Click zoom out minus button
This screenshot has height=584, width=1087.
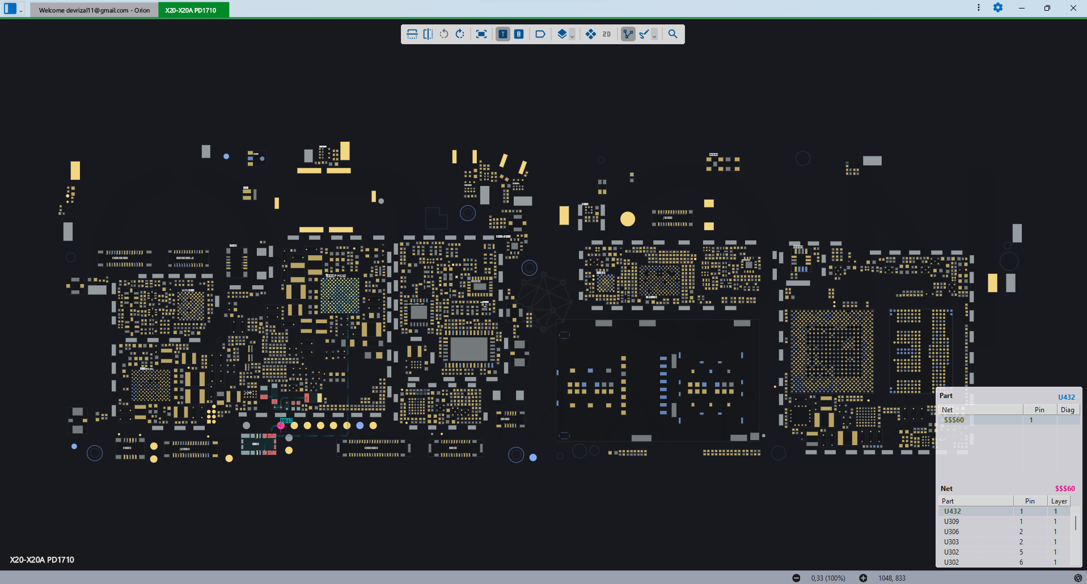click(796, 578)
